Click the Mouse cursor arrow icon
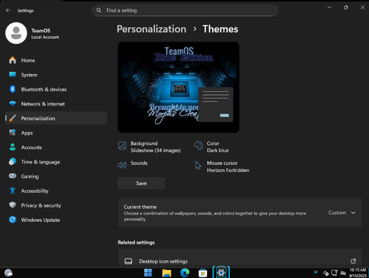 pos(198,165)
